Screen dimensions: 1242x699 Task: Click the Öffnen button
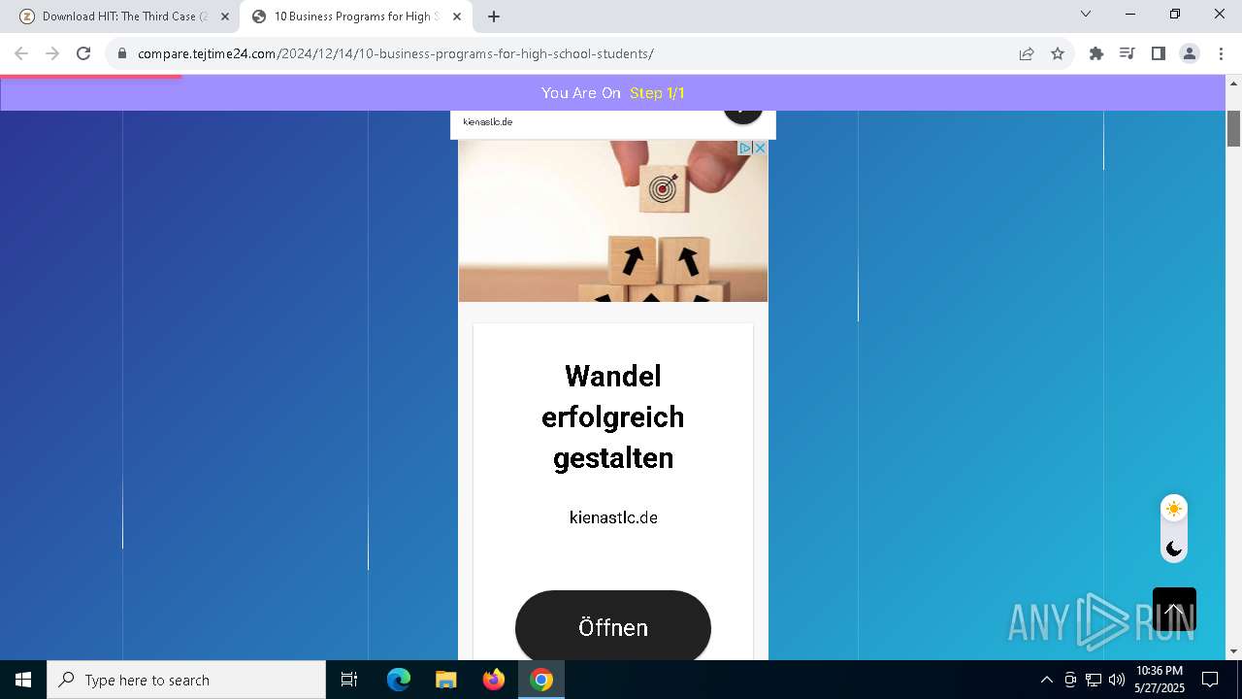point(613,626)
